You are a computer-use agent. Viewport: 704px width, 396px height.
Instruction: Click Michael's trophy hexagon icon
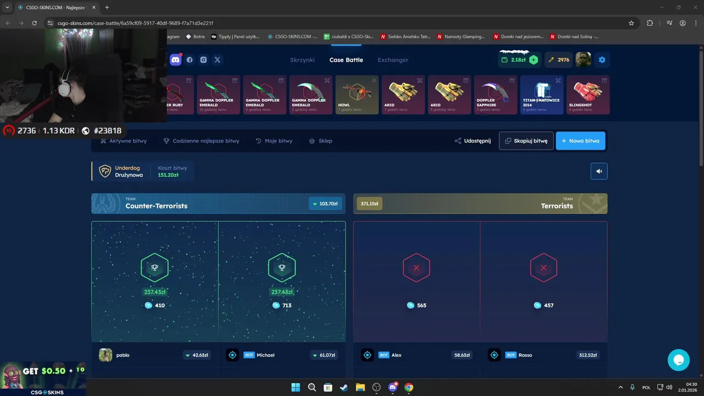point(282,268)
